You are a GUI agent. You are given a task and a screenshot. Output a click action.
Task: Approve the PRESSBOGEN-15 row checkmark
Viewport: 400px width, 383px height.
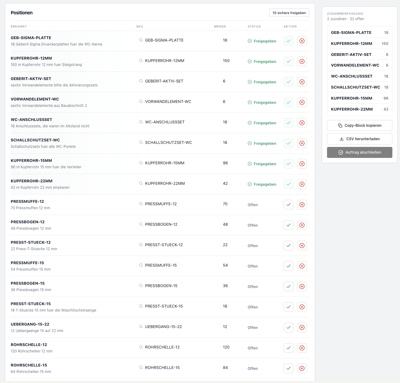288,286
